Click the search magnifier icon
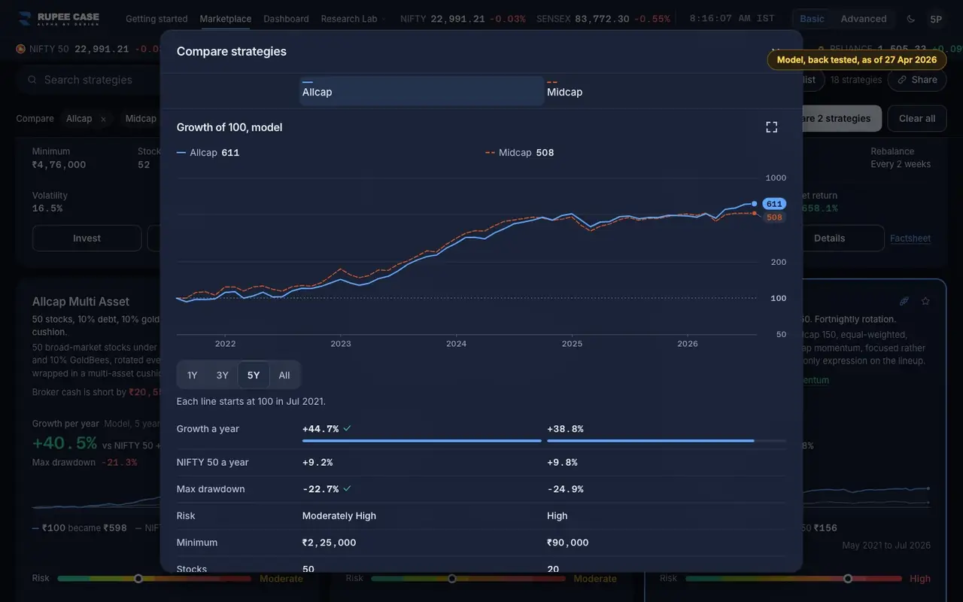963x602 pixels. 32,80
